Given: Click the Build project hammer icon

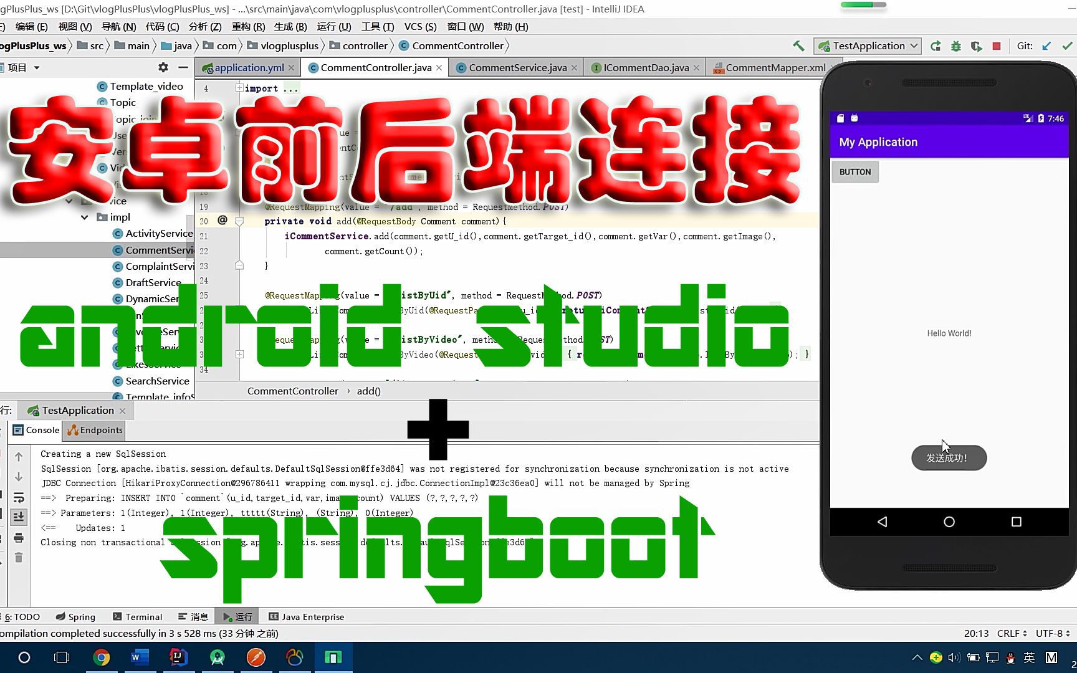Looking at the screenshot, I should 798,46.
